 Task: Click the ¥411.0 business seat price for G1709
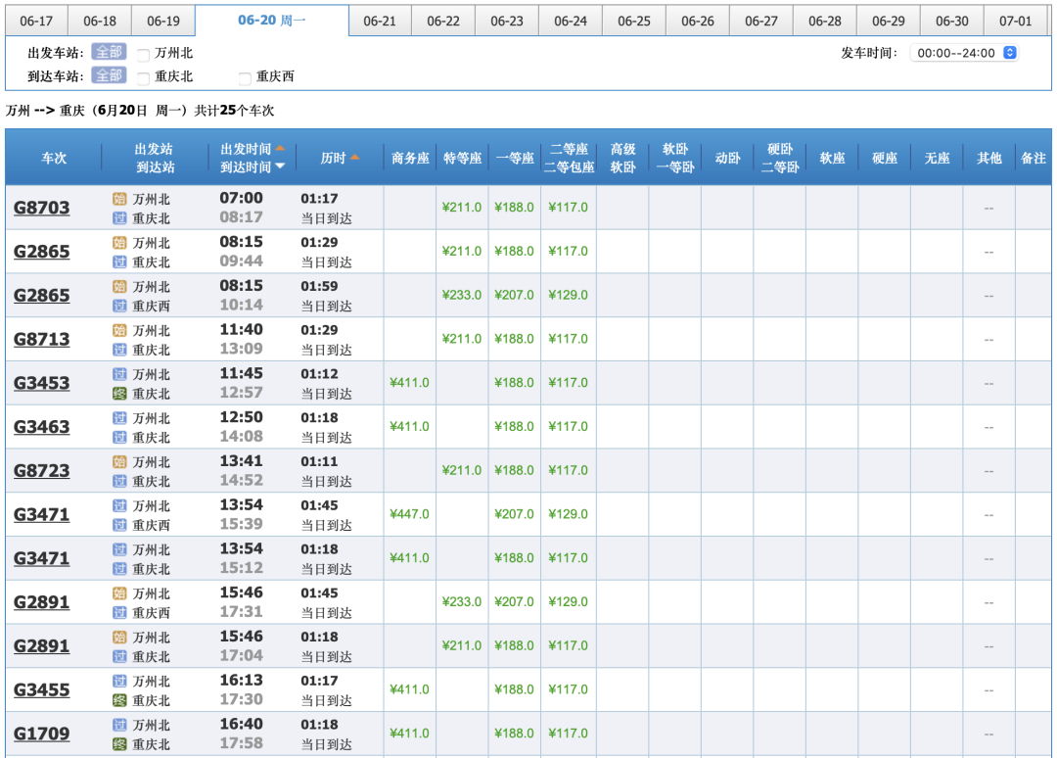point(409,734)
